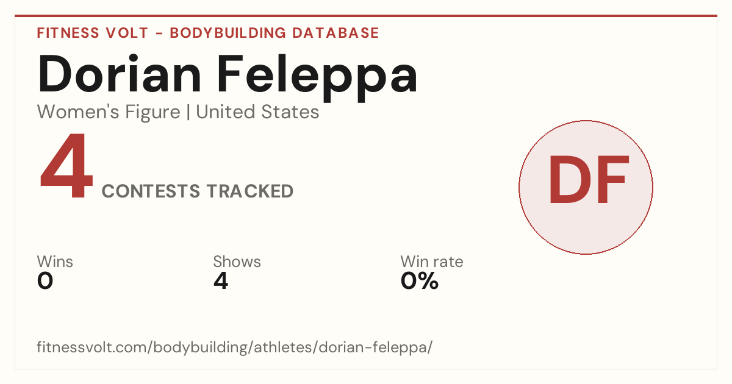Viewport: 732px width, 384px height.
Task: Select the United States country text
Action: click(257, 112)
